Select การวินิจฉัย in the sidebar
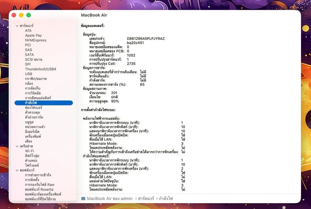The width and height of the screenshot is (311, 209). [33, 93]
